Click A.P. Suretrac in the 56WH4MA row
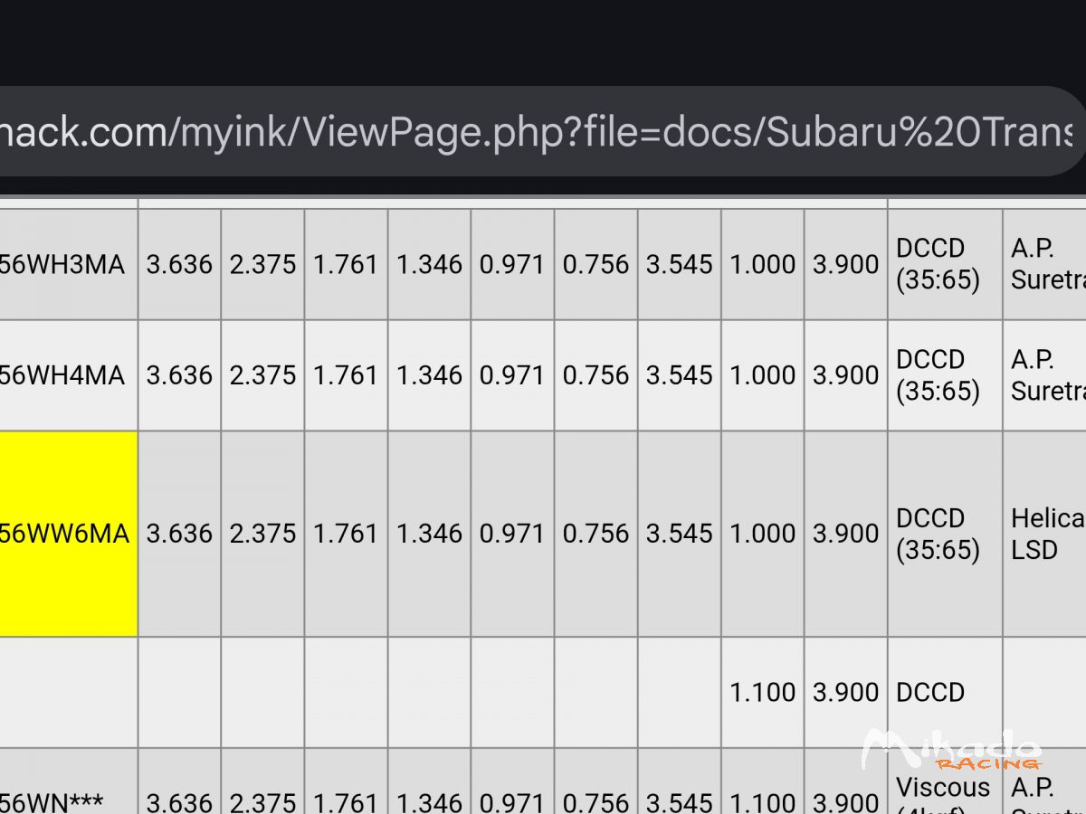Image resolution: width=1086 pixels, height=814 pixels. 1048,374
